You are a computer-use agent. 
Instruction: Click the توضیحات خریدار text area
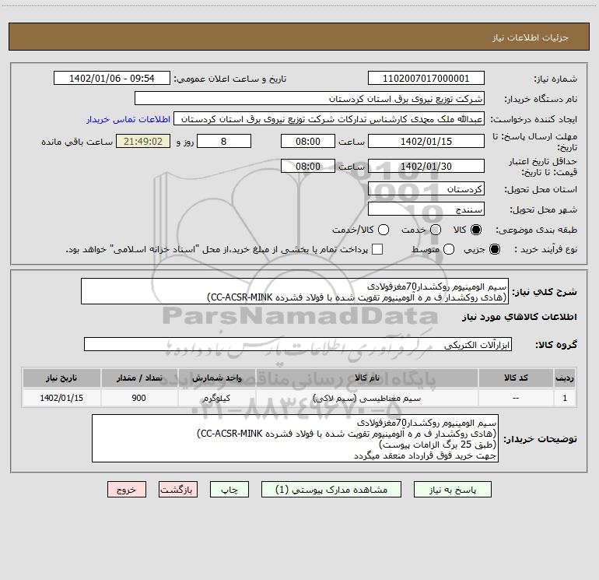coord(295,438)
